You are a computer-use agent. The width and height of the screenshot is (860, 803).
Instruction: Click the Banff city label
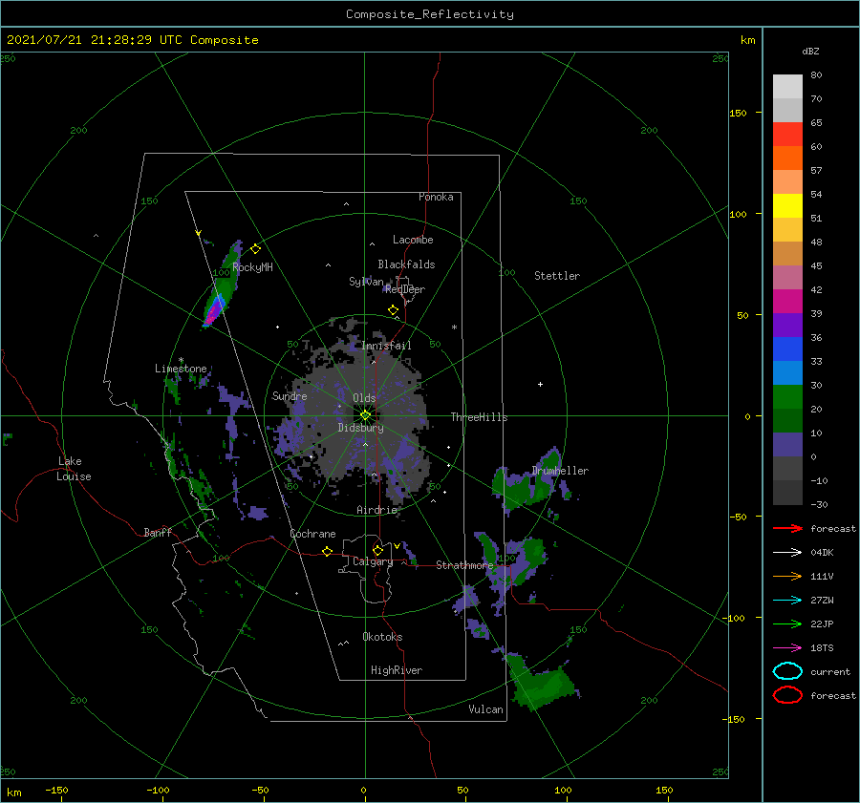pos(158,532)
